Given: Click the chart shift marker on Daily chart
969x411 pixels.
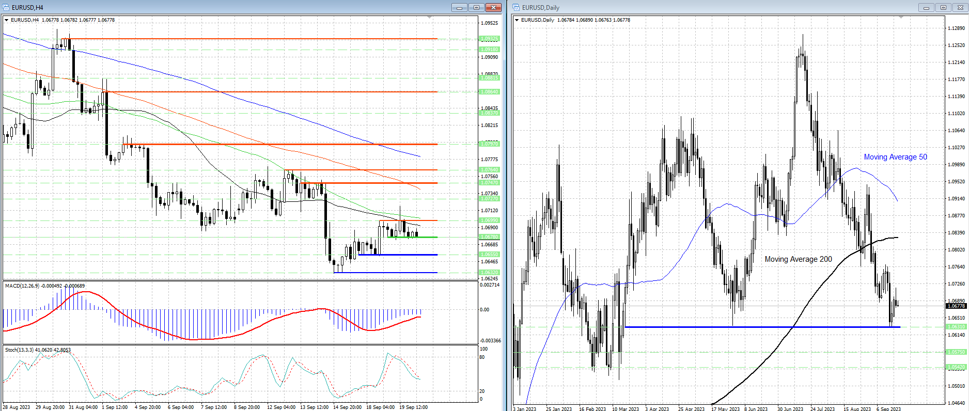Looking at the screenshot, I should point(901,18).
